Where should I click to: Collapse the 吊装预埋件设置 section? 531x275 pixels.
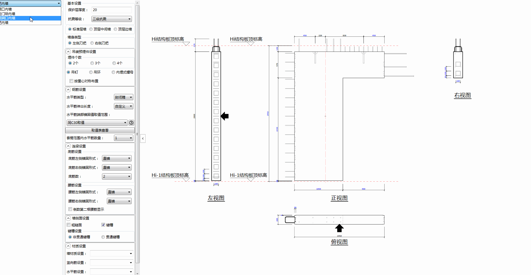pyautogui.click(x=68, y=52)
